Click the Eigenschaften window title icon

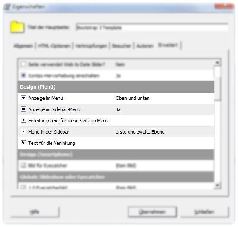tap(7, 7)
